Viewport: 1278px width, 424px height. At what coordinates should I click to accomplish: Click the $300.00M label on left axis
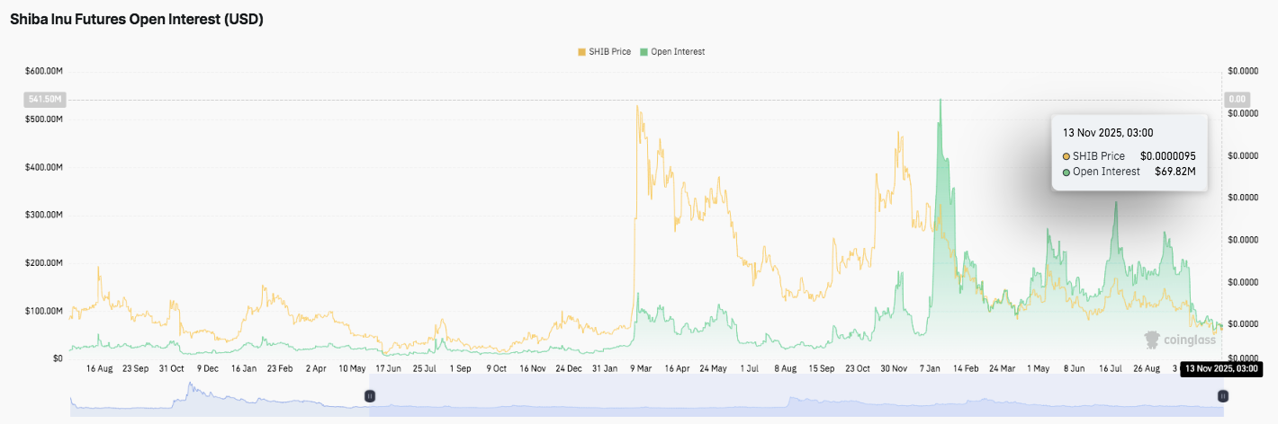tap(43, 215)
